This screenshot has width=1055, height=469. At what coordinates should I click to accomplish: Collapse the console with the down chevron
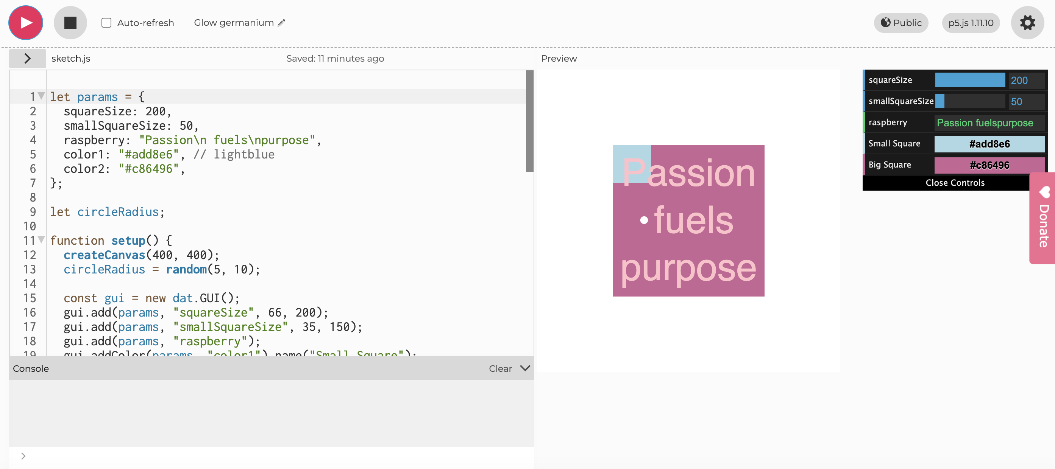[x=525, y=368]
